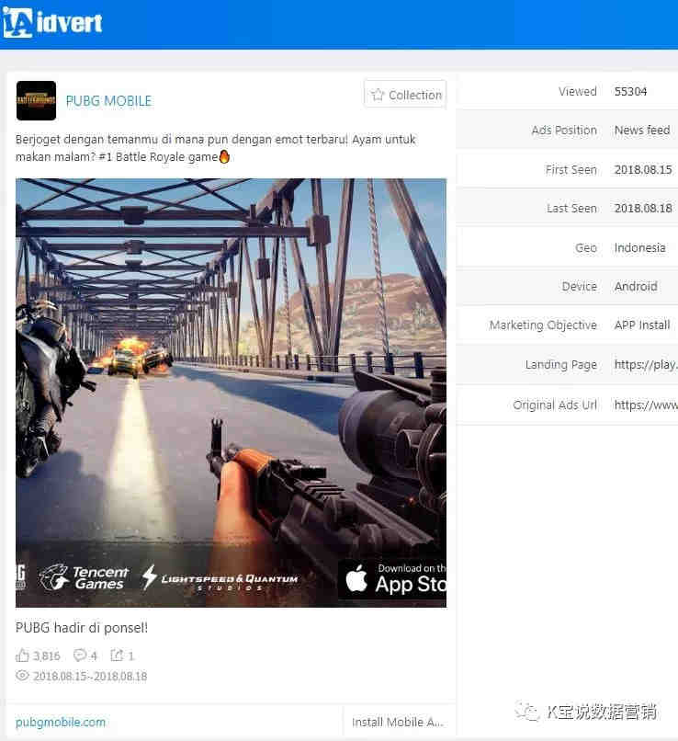The image size is (678, 741).
Task: Open the PUBG ad creative image
Action: (231, 393)
